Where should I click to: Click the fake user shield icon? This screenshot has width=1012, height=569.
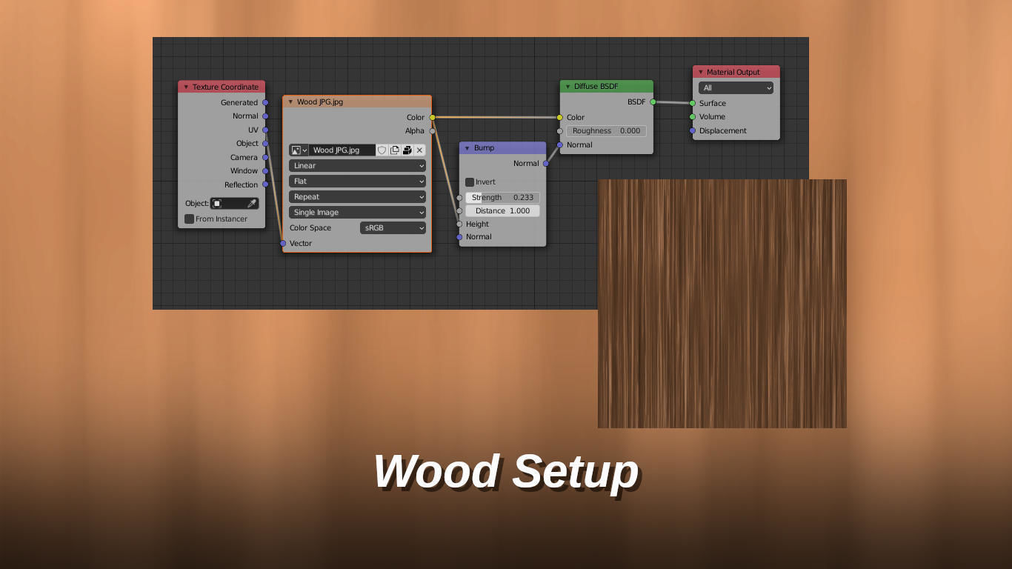point(382,150)
